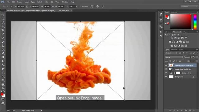Open the Paragraph panel icon
The image size is (199, 112).
click(161, 36)
